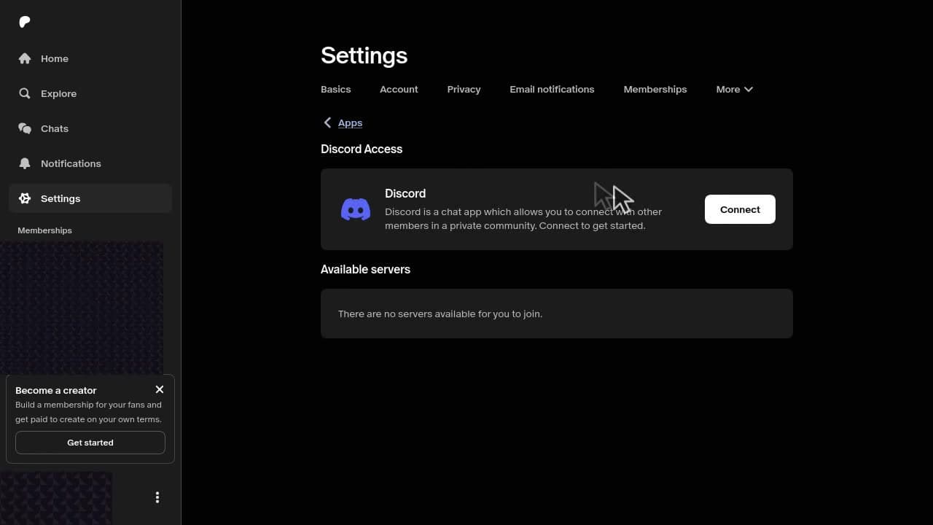Click the Memberships sidebar heading

click(44, 230)
